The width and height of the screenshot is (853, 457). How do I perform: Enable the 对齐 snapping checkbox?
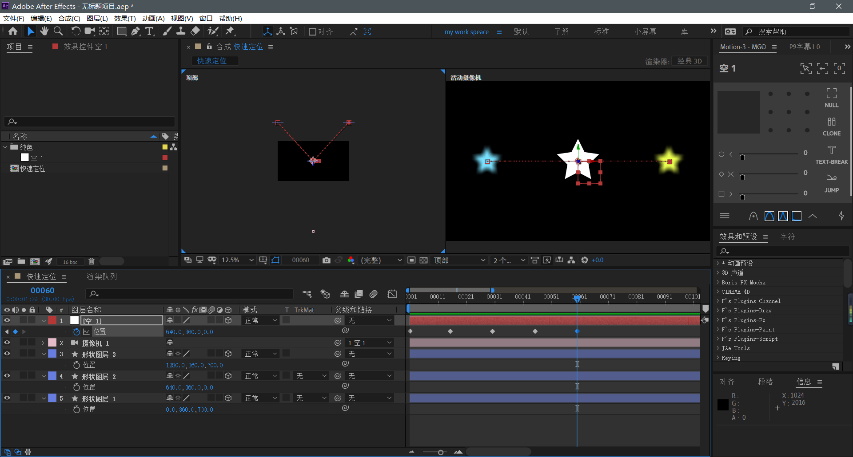[x=312, y=32]
